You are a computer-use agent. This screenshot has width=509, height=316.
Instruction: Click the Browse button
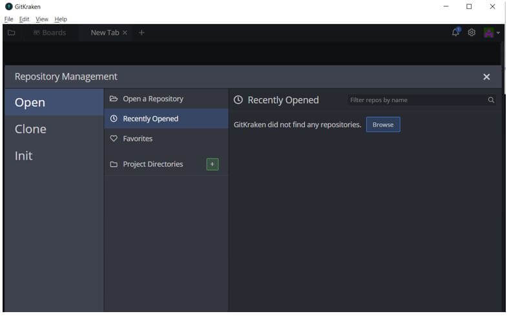coord(384,125)
